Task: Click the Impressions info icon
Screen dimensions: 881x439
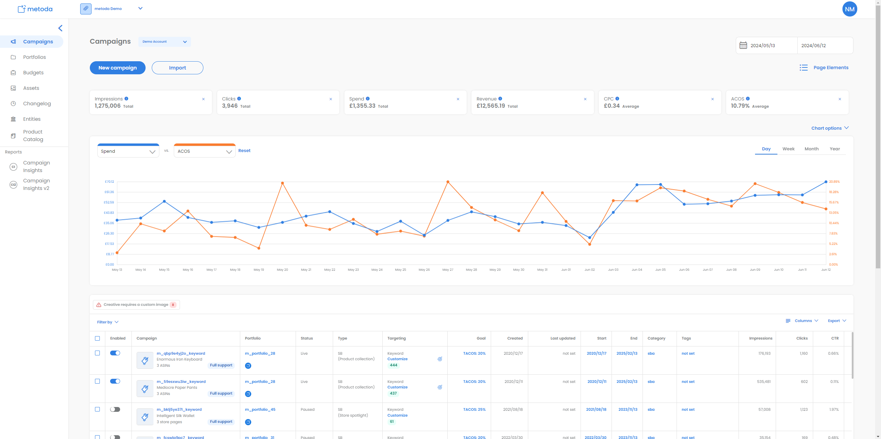Action: coord(126,99)
